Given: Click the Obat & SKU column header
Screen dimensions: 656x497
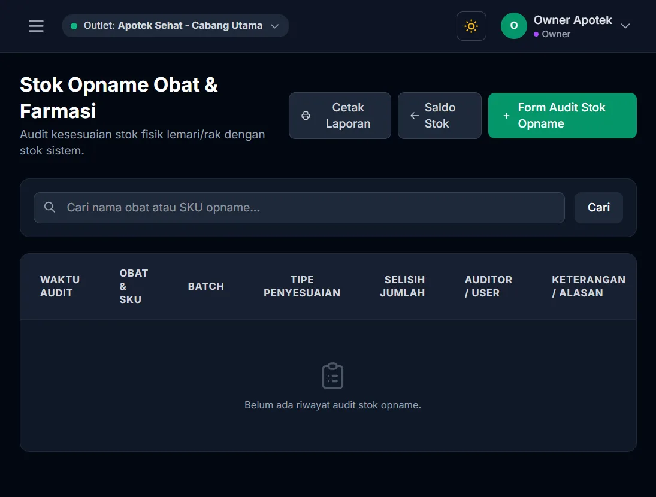Looking at the screenshot, I should pos(134,286).
